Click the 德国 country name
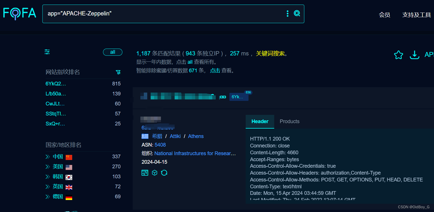Viewport: 434px width, 212px height. pyautogui.click(x=58, y=197)
